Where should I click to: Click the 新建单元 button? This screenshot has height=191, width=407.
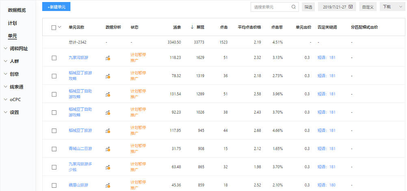[x=56, y=7]
